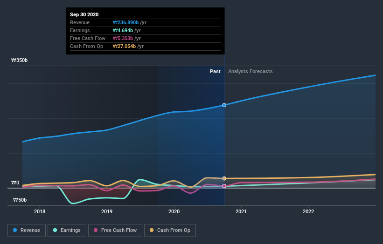
Task: Click the 2019 x-axis label
Action: (x=107, y=211)
